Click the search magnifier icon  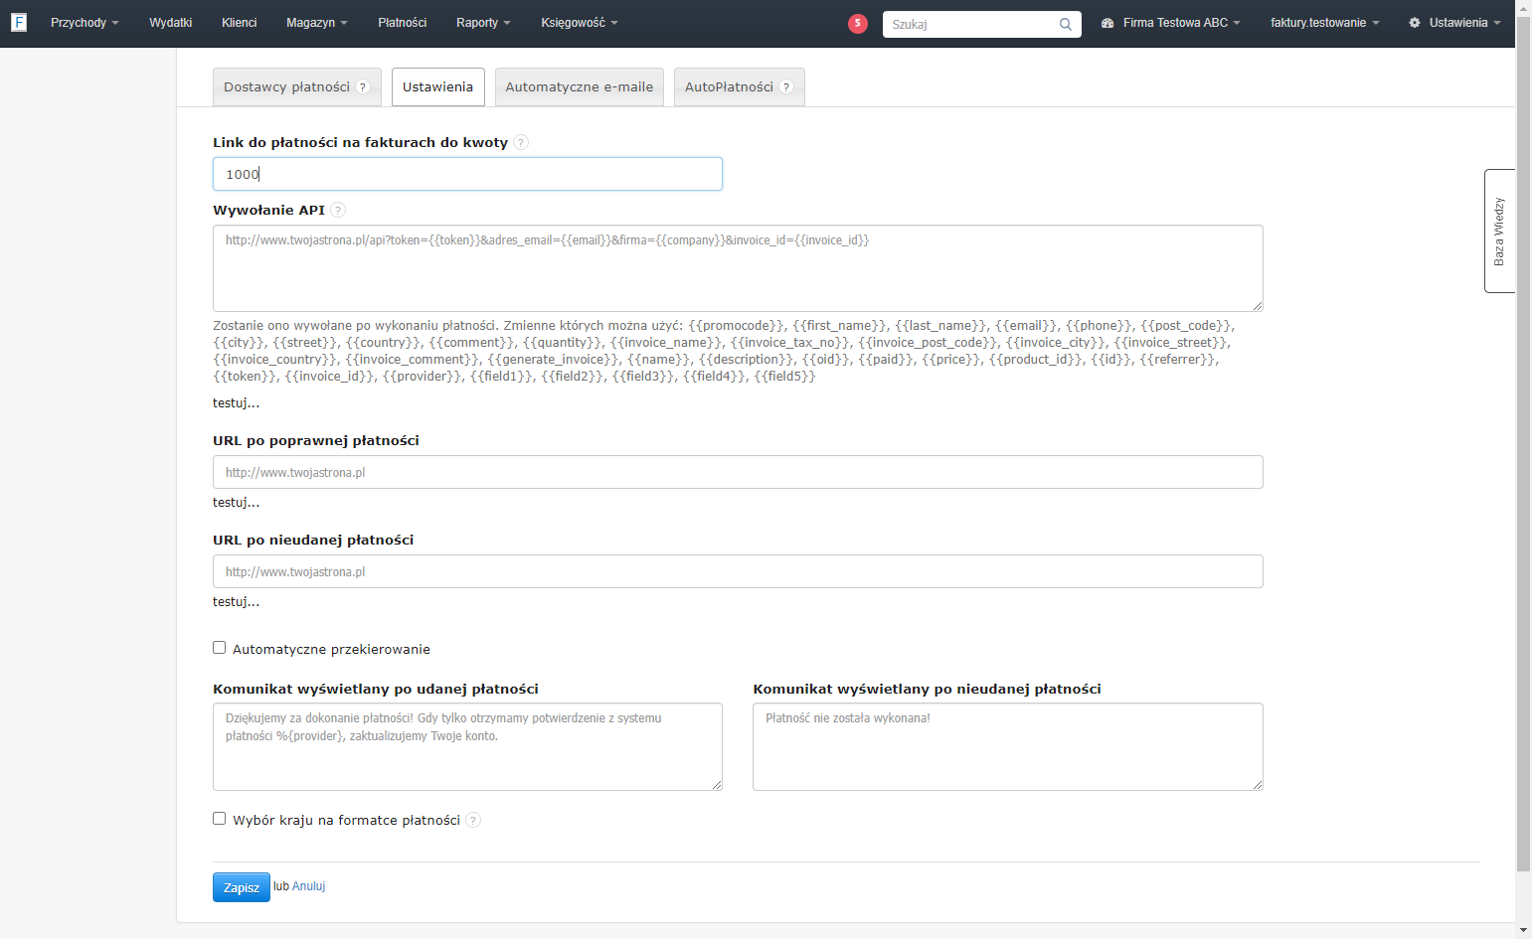point(1065,24)
